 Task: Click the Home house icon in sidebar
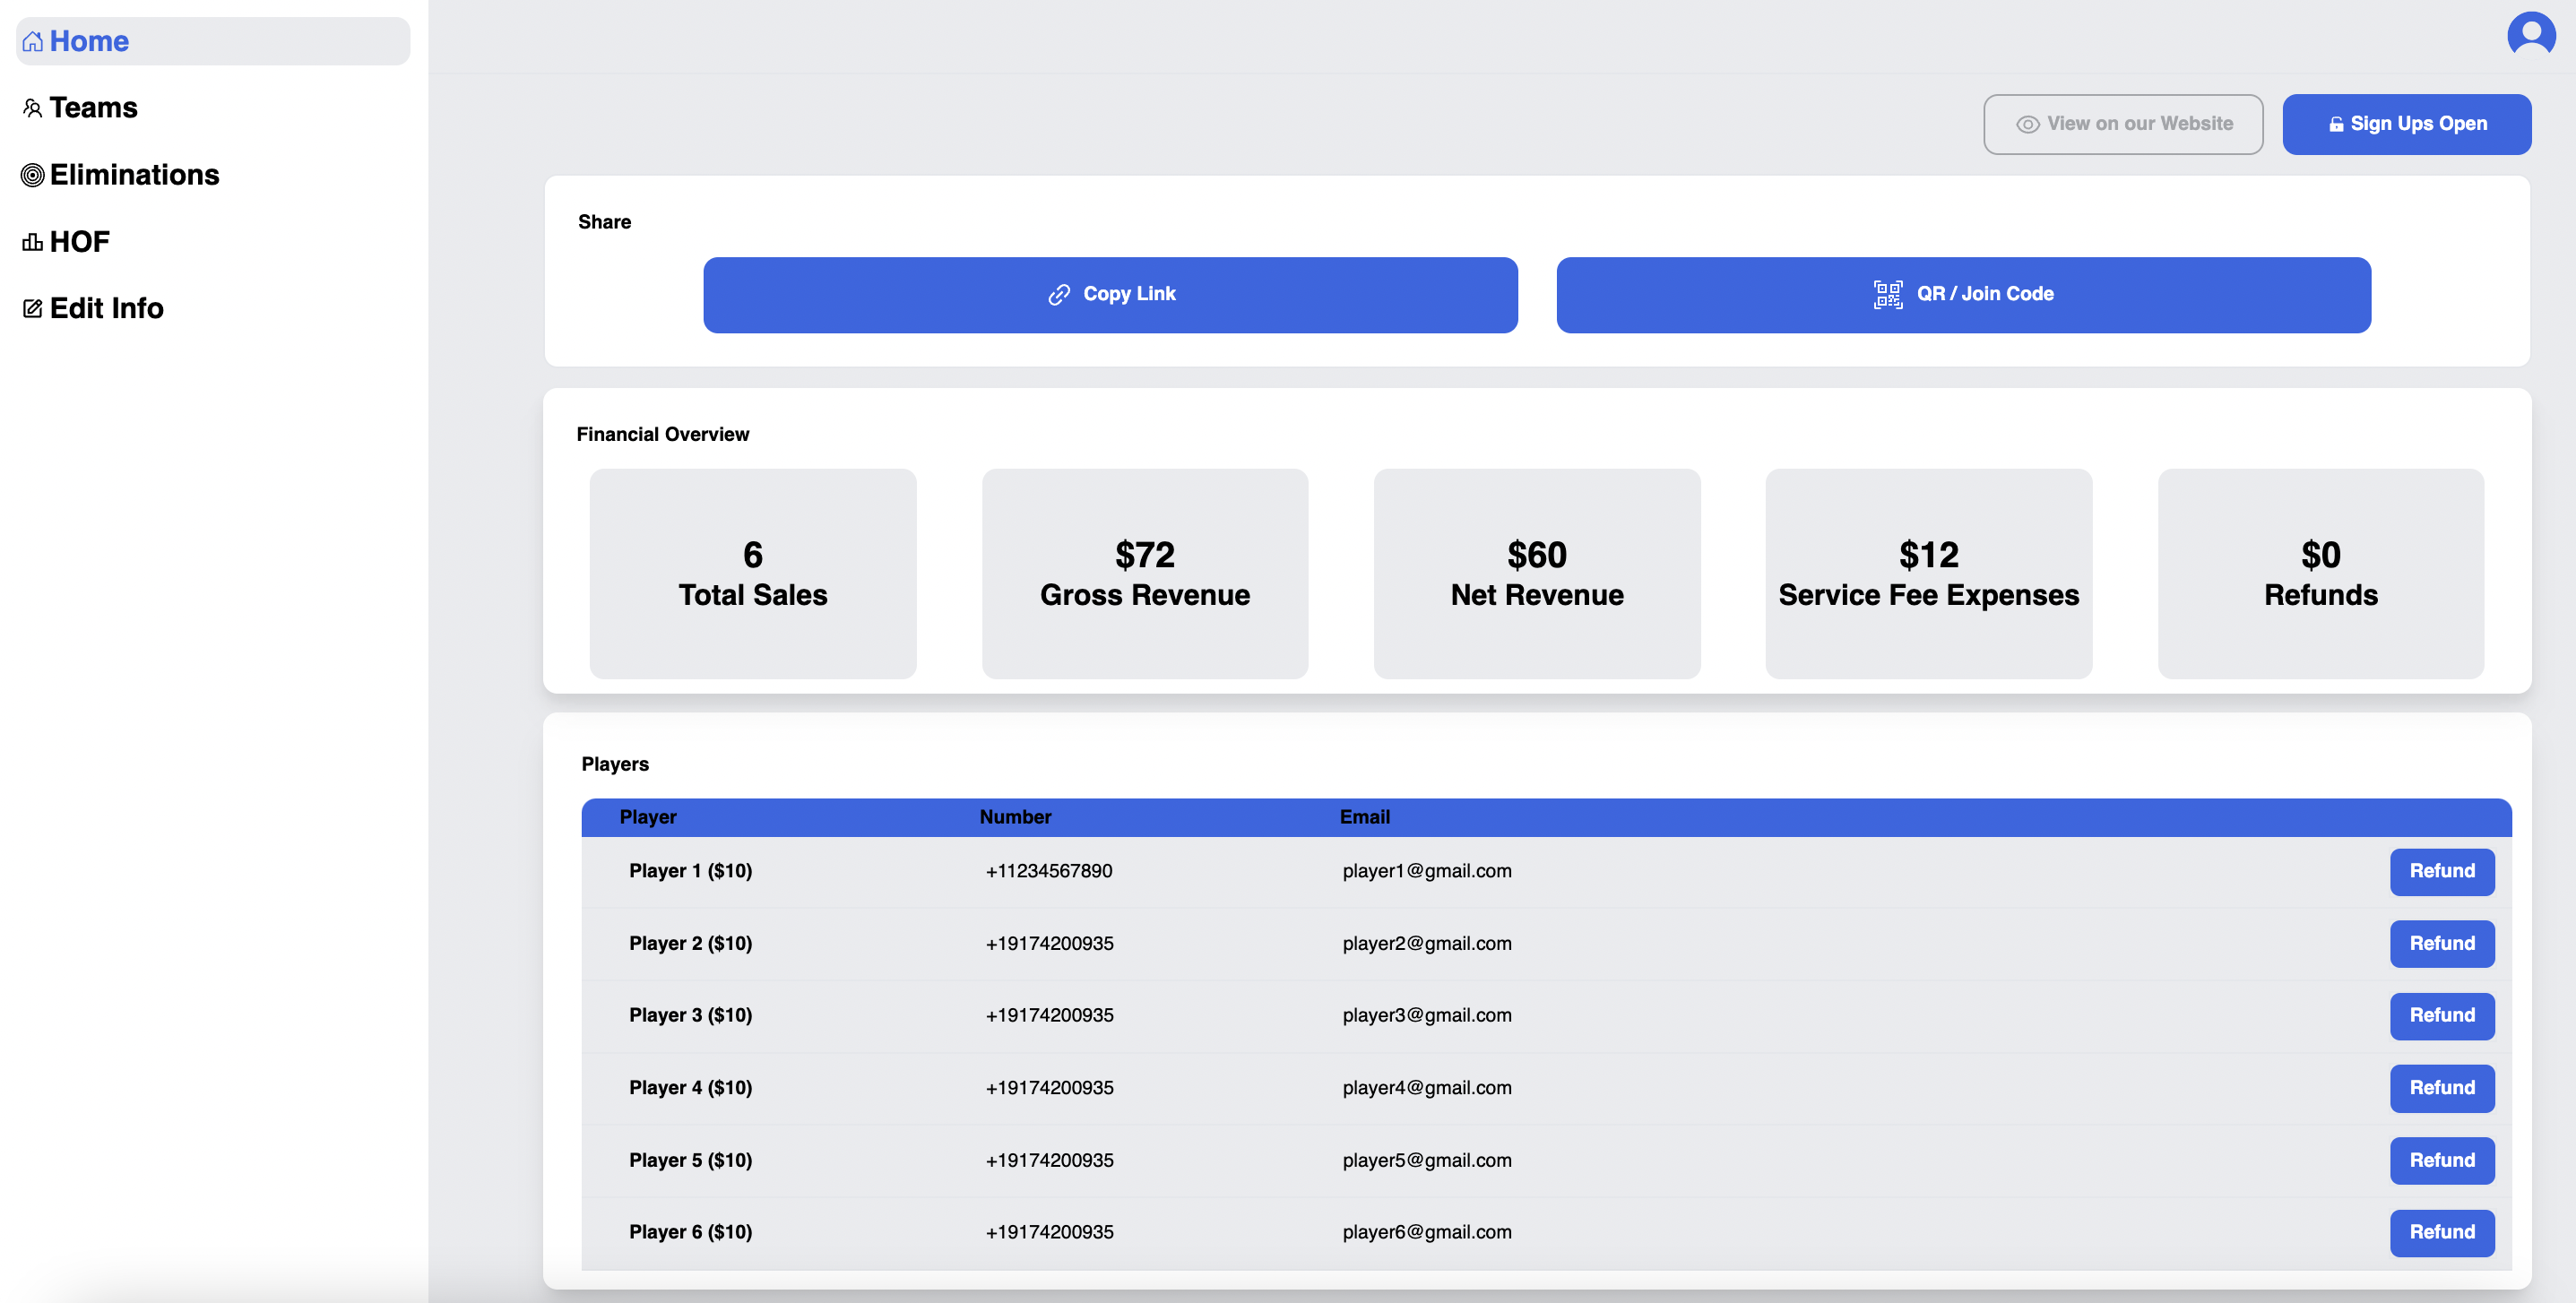click(x=33, y=41)
